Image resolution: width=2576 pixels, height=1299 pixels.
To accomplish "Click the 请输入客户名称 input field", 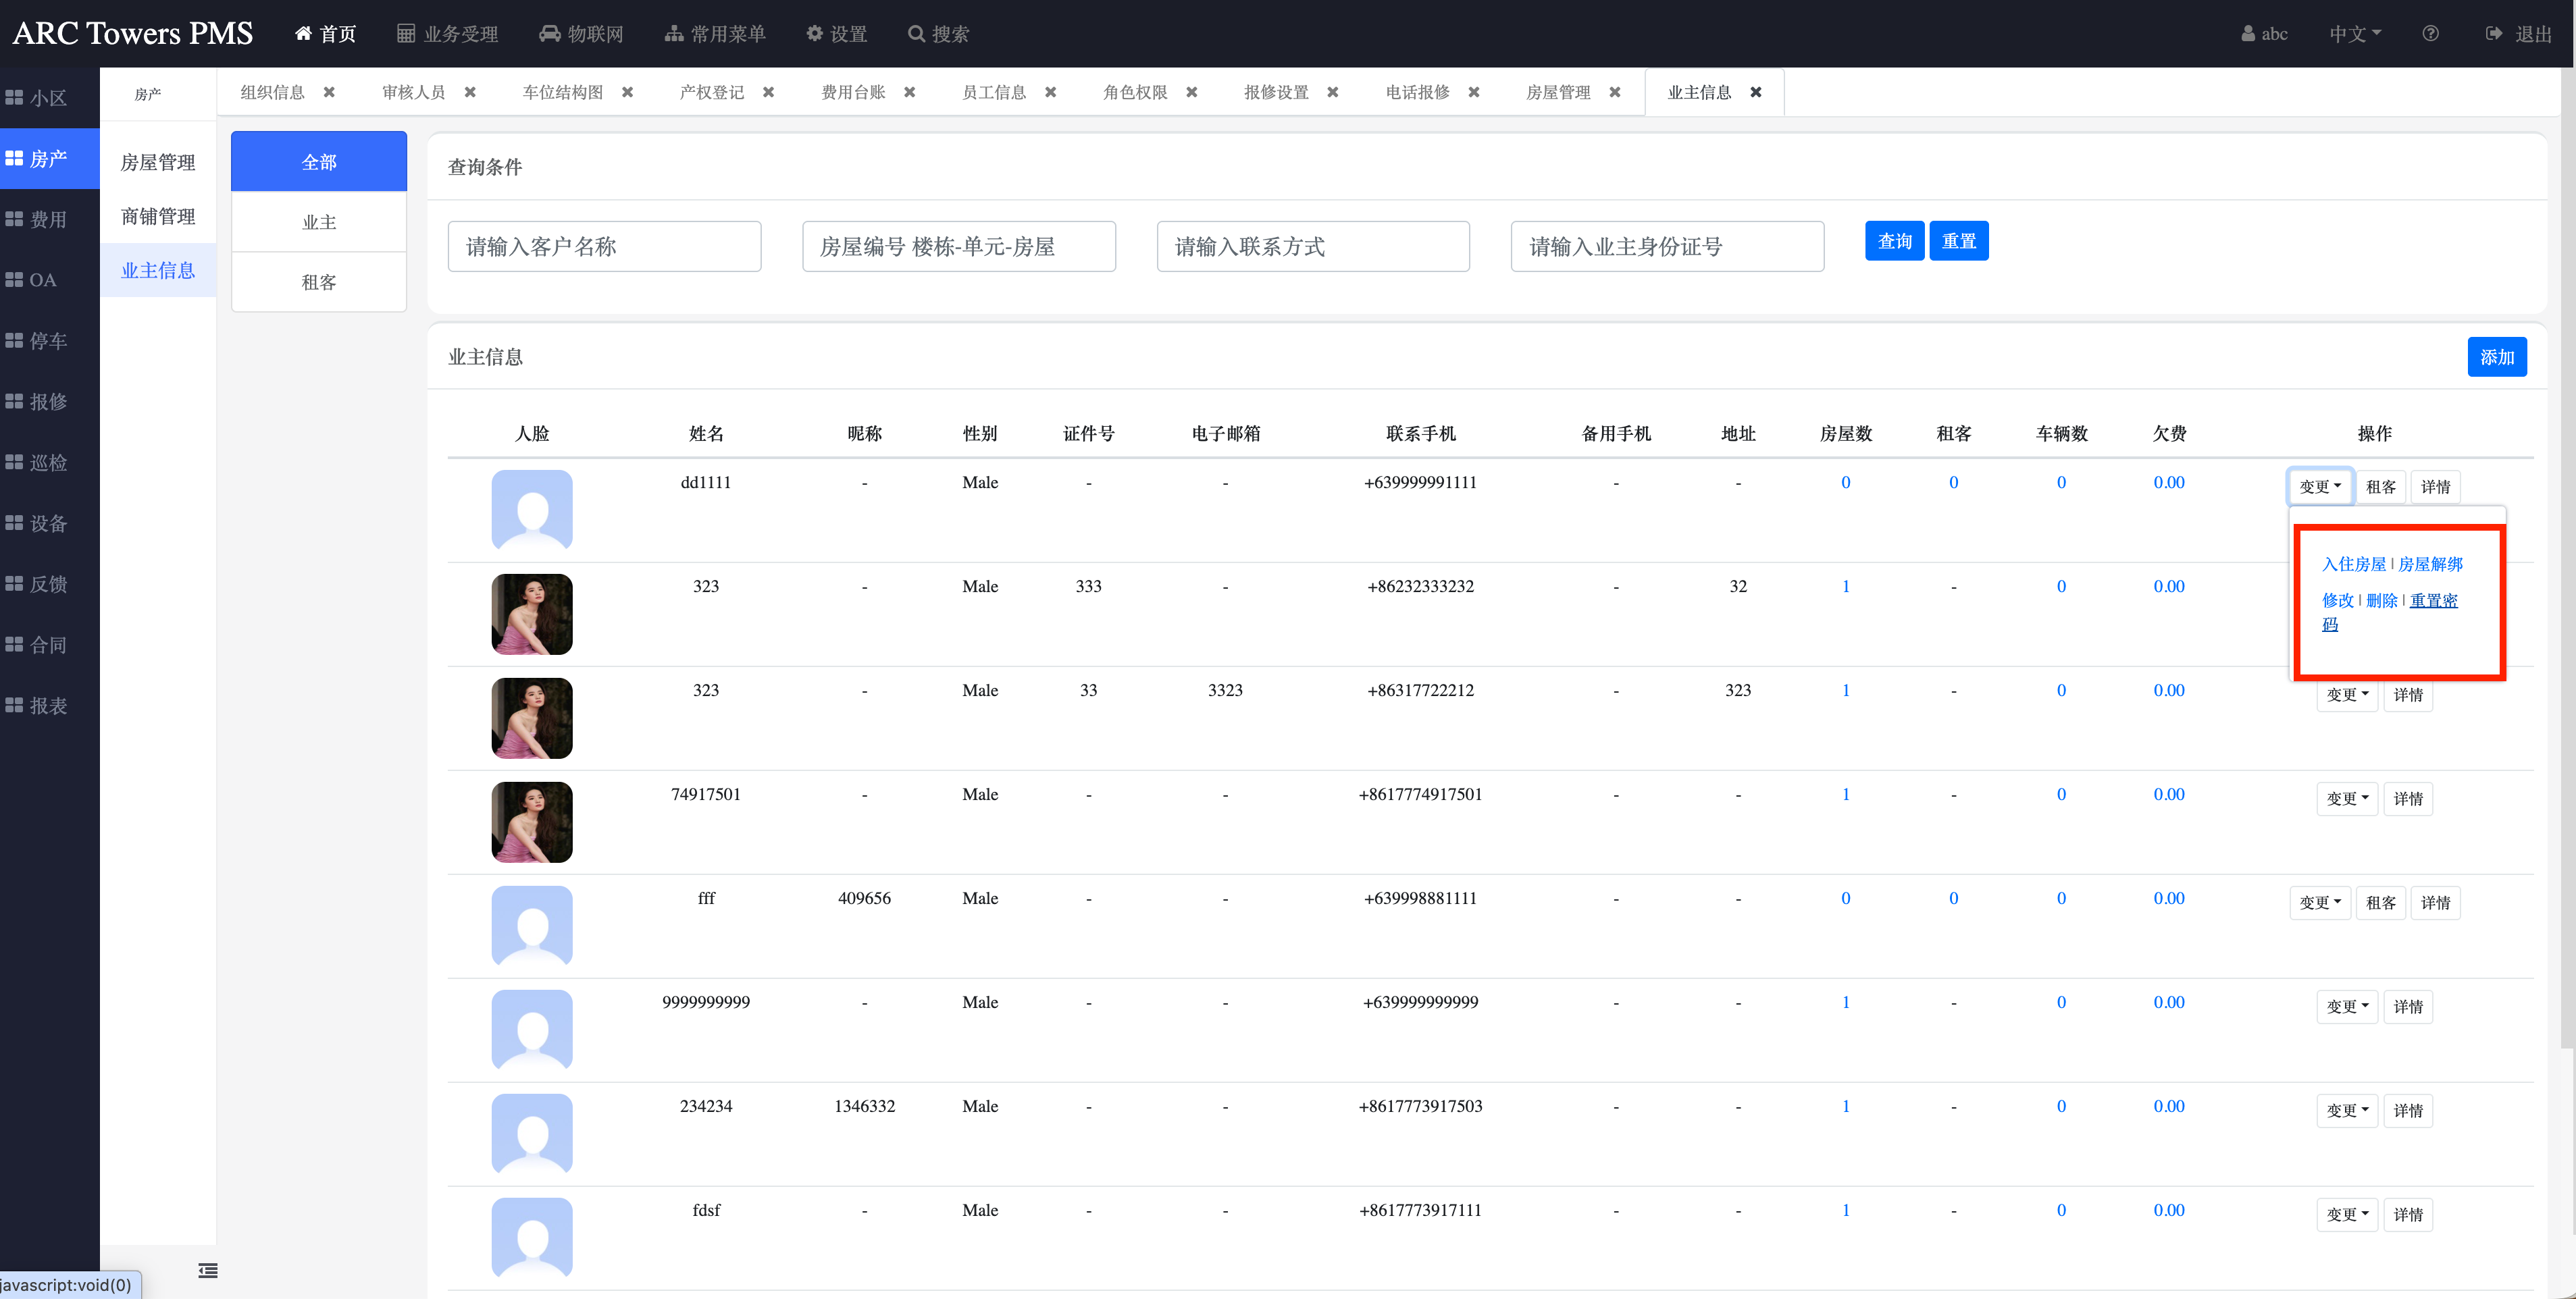I will point(604,246).
